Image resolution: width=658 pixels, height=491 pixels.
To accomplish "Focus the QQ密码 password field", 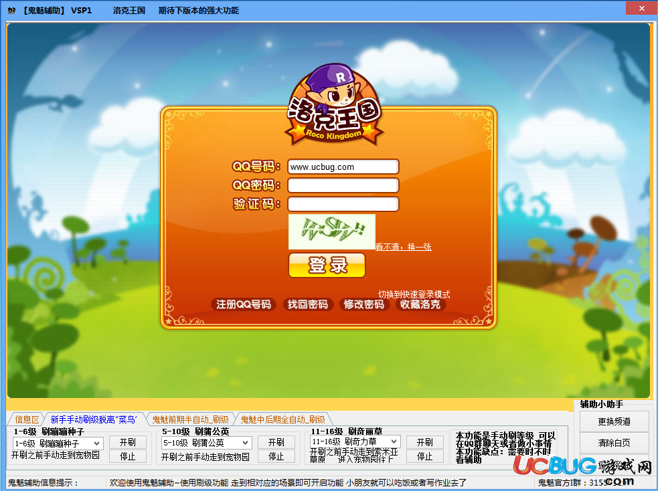I will (x=343, y=185).
